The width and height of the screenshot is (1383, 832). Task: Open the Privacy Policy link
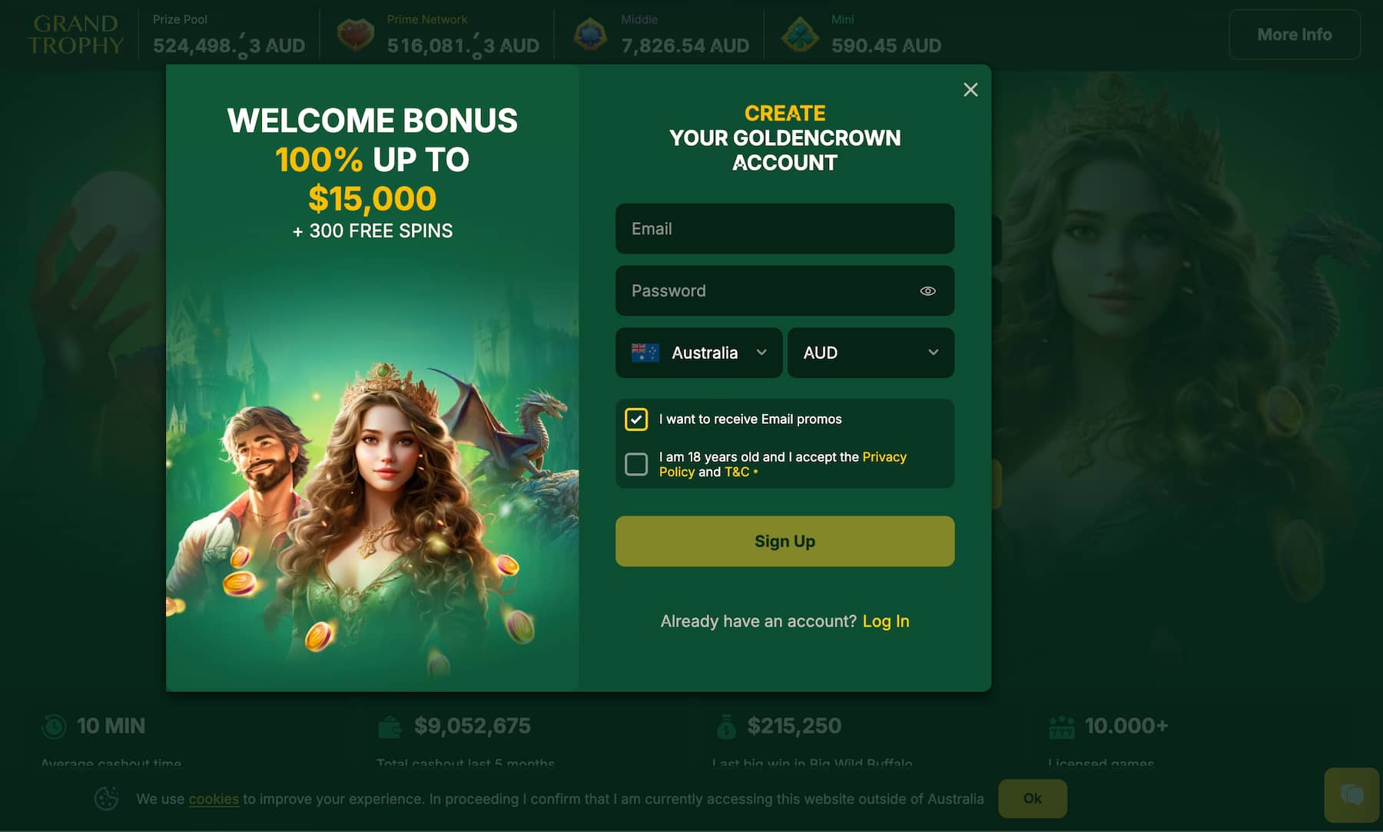[x=783, y=464]
